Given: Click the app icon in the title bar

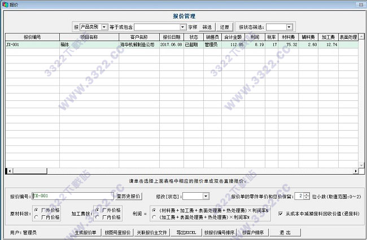Looking at the screenshot, I should (5, 4).
